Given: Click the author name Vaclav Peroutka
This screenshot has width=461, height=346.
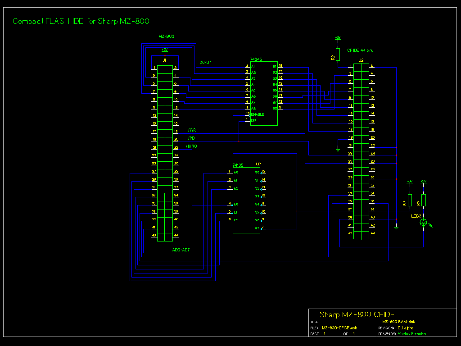Looking at the screenshot, I should (411, 334).
